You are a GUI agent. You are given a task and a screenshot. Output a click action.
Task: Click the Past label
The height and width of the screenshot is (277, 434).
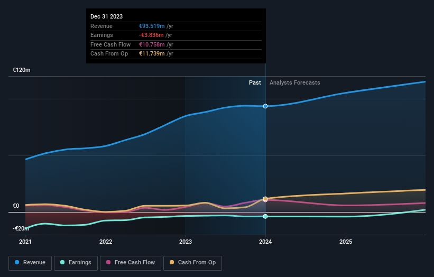pyautogui.click(x=255, y=83)
